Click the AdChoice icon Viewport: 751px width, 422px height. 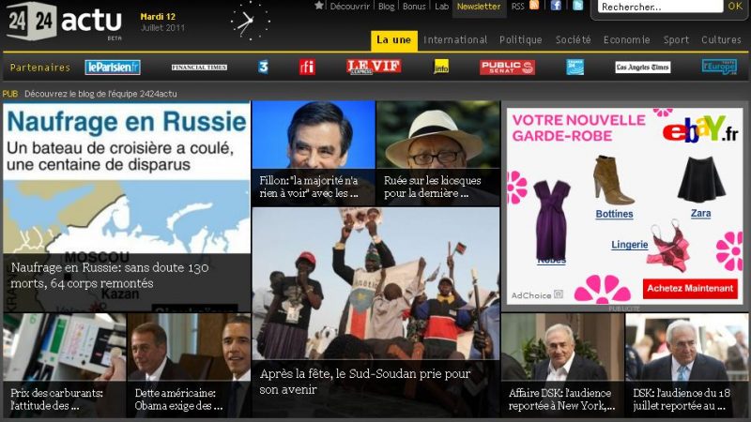click(559, 294)
